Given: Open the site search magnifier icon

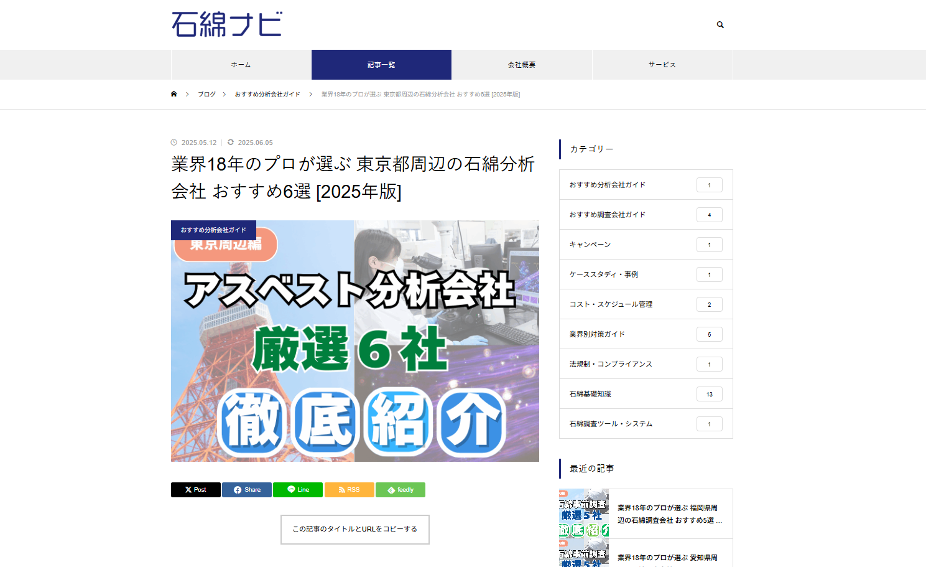Looking at the screenshot, I should pos(720,24).
